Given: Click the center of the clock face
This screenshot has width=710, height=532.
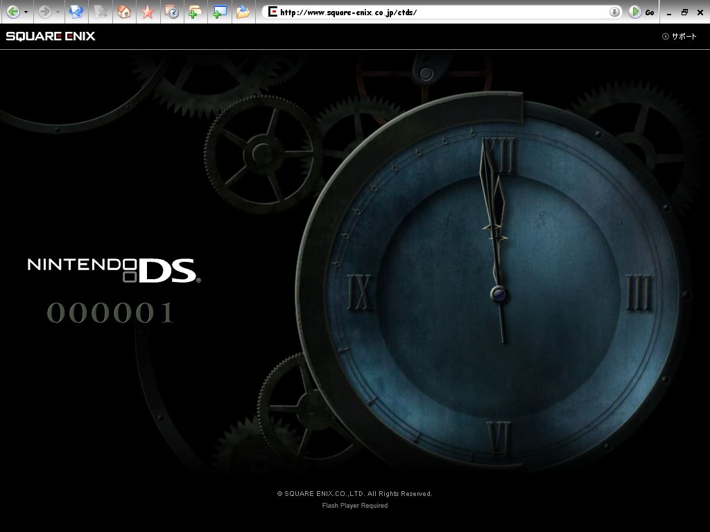Looking at the screenshot, I should 498,294.
